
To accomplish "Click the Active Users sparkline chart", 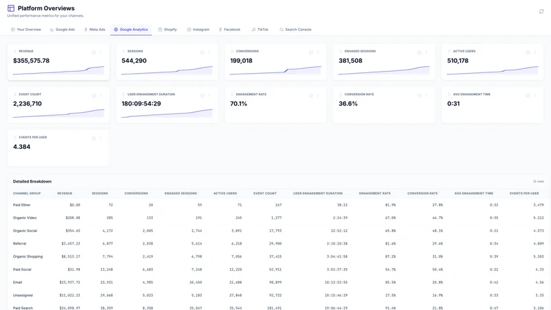I will click(492, 70).
